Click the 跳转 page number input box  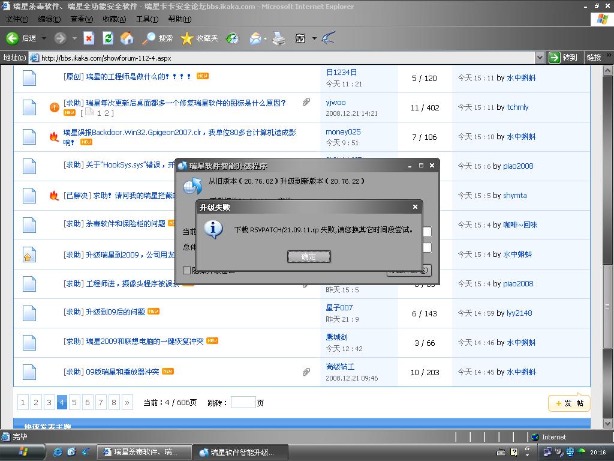pos(243,402)
